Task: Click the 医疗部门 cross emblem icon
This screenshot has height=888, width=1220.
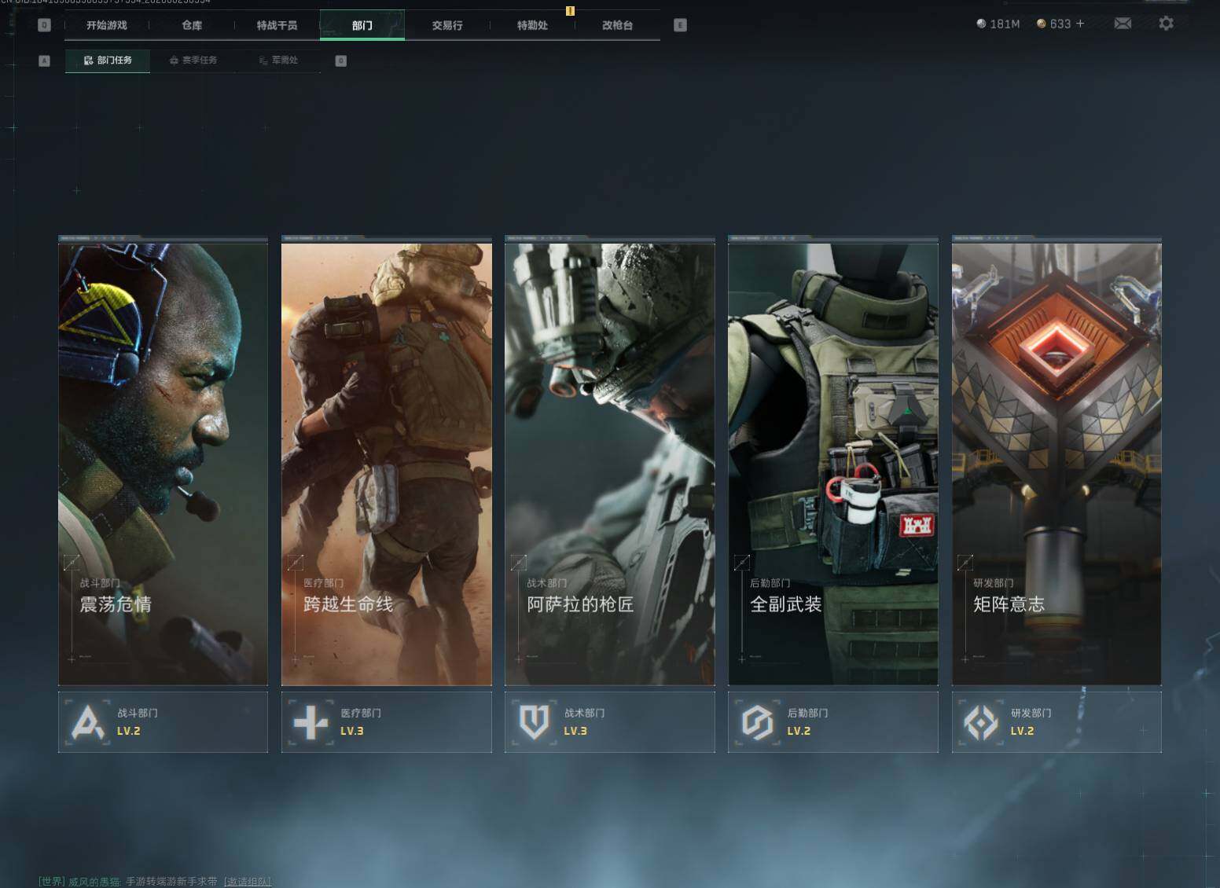Action: pyautogui.click(x=311, y=722)
